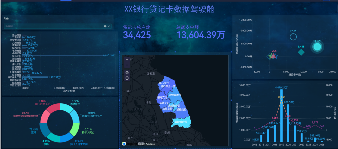338x149 pixels.
Task: Zoom in on the map with plus button
Action: (127, 60)
